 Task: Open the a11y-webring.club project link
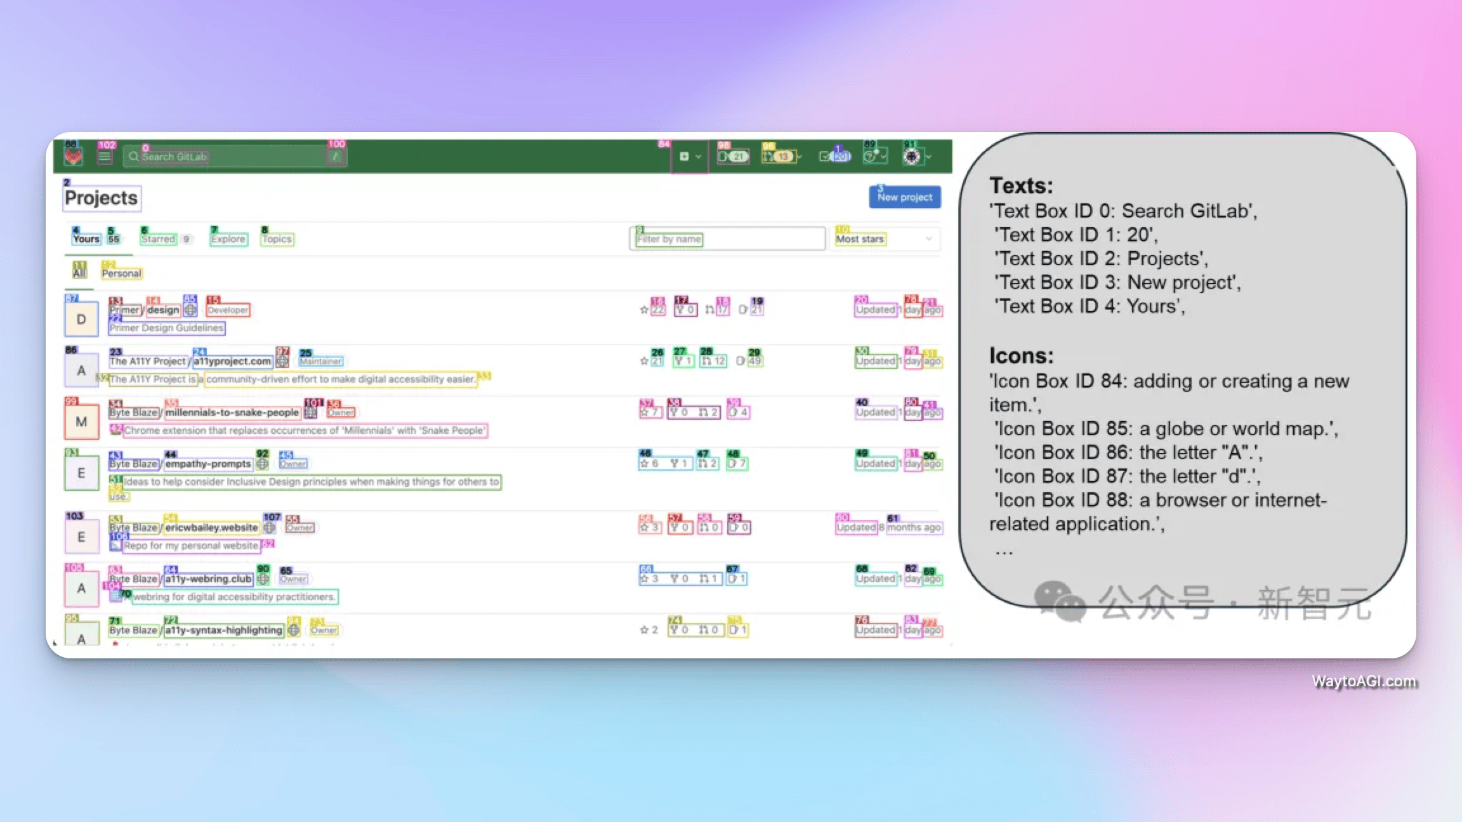point(208,579)
